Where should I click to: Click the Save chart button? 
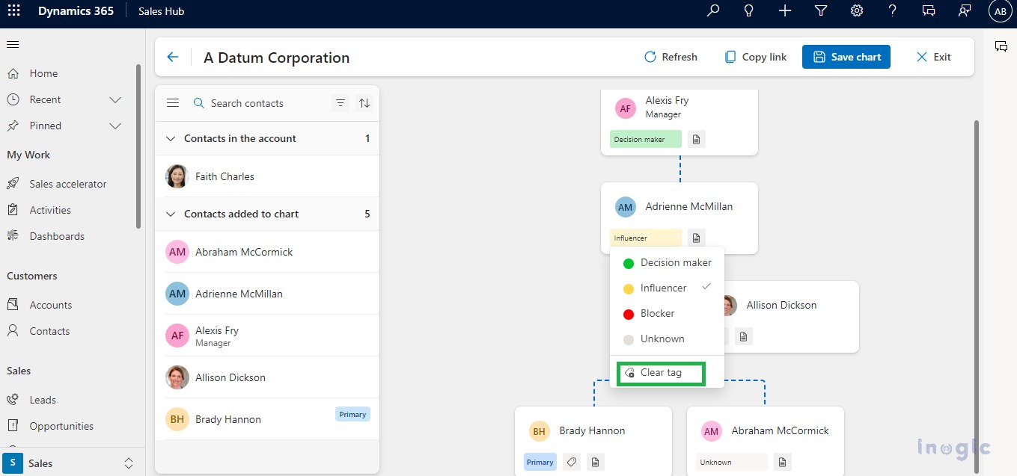[x=846, y=57]
